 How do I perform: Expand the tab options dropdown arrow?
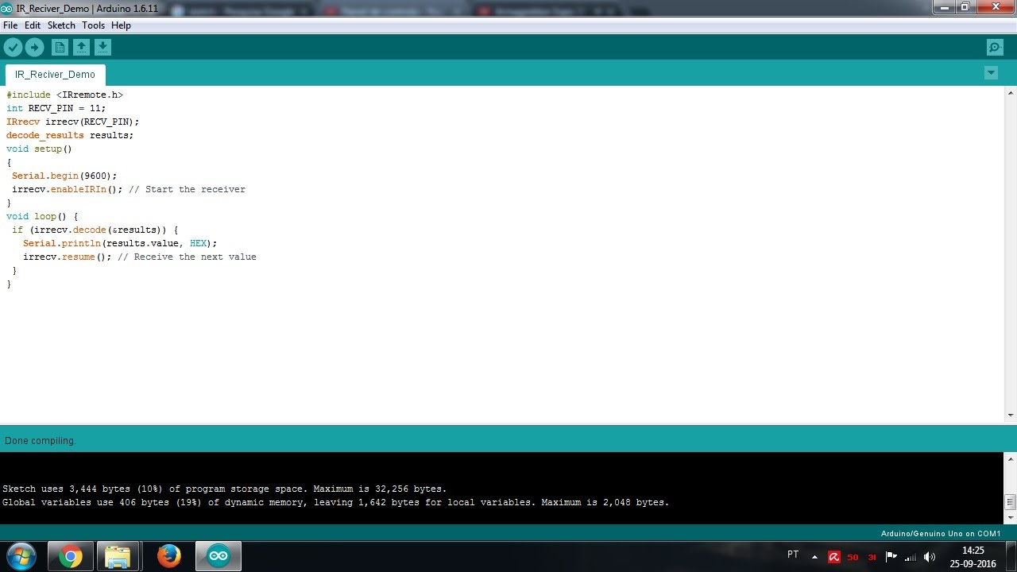(x=991, y=73)
